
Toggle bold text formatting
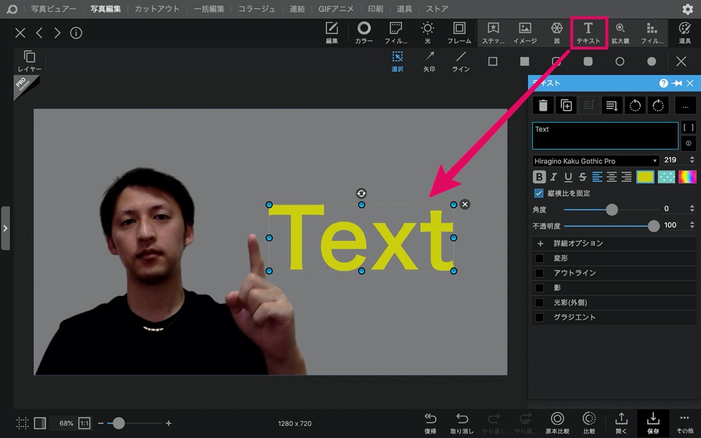click(x=539, y=177)
